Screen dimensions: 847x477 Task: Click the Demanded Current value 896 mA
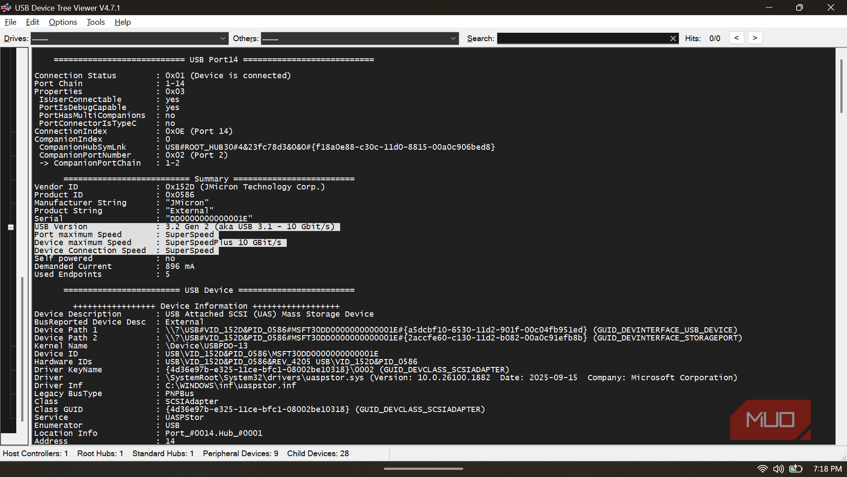click(180, 266)
